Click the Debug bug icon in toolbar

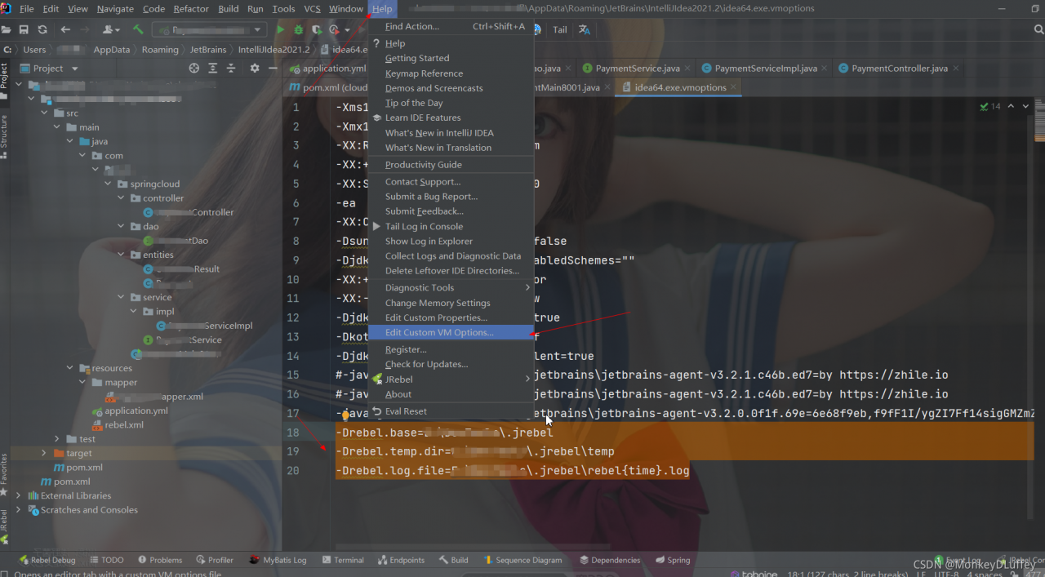tap(299, 29)
